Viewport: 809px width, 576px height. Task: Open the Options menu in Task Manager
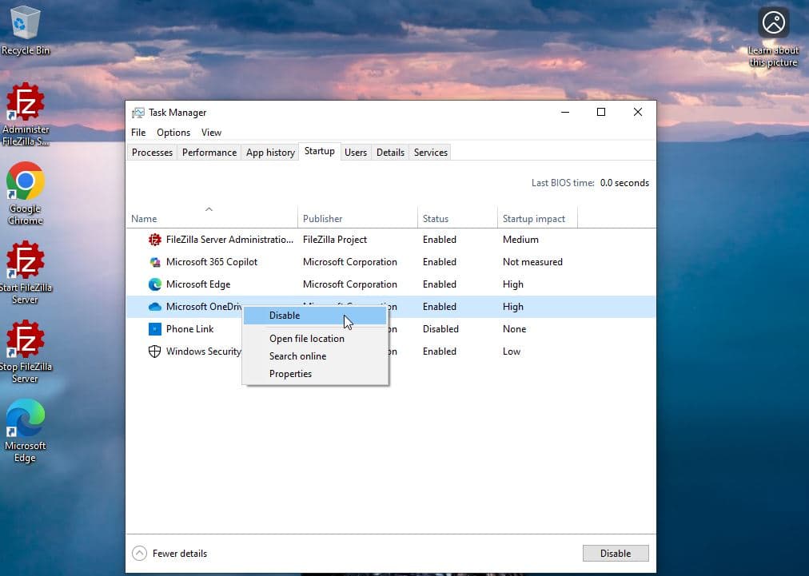click(x=173, y=133)
